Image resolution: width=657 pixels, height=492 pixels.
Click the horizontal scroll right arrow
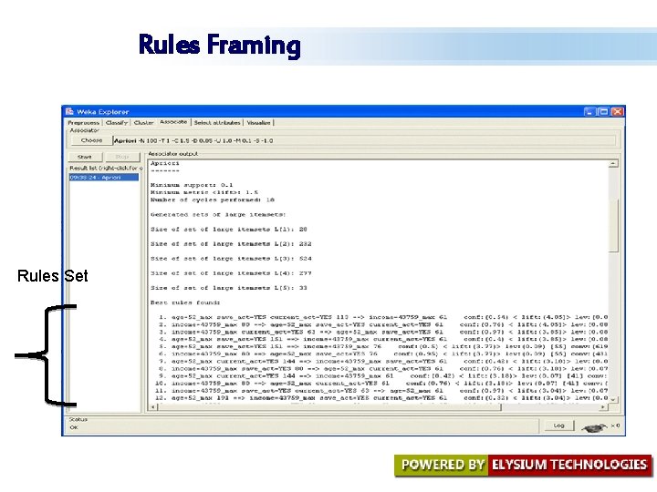pos(603,406)
